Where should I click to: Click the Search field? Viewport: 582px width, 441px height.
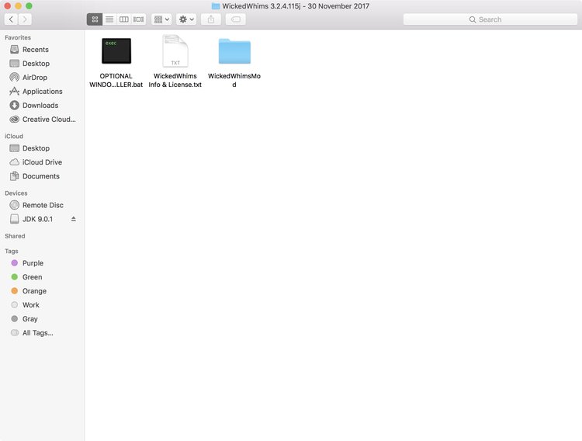pos(490,19)
